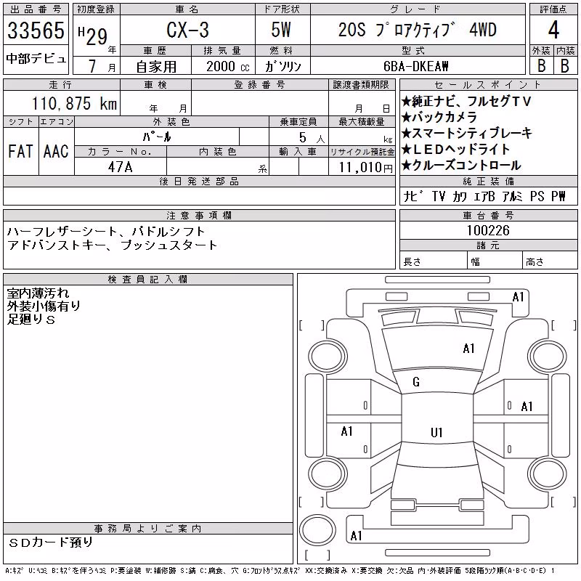
Task: Click the G mark on the windshield
Action: click(415, 382)
